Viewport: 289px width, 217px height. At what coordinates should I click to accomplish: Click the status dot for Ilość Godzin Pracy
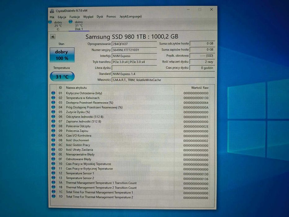pos(53,145)
